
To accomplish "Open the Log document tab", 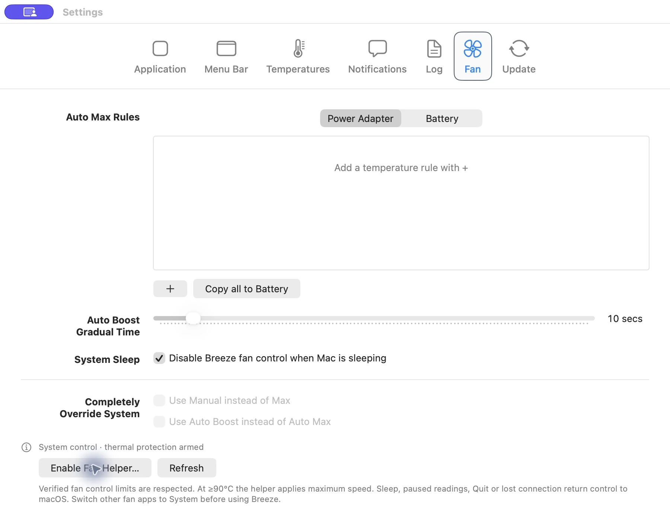I will [x=434, y=57].
